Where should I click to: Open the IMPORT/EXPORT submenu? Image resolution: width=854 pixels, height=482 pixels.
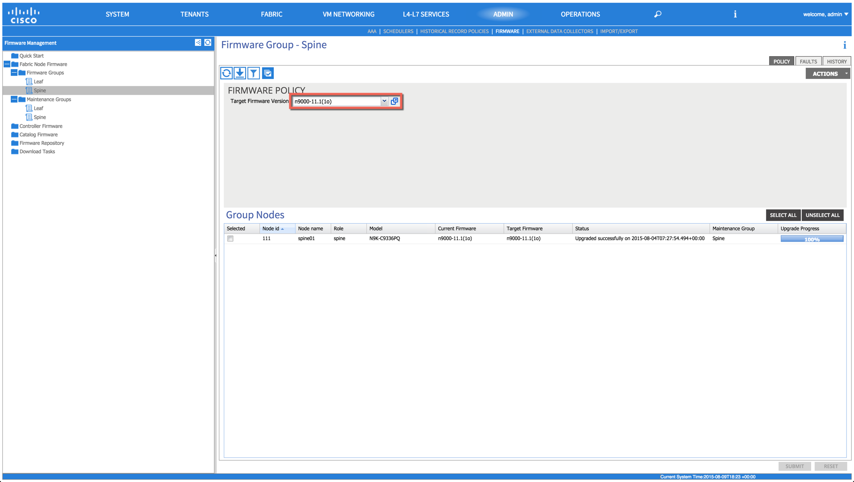619,31
